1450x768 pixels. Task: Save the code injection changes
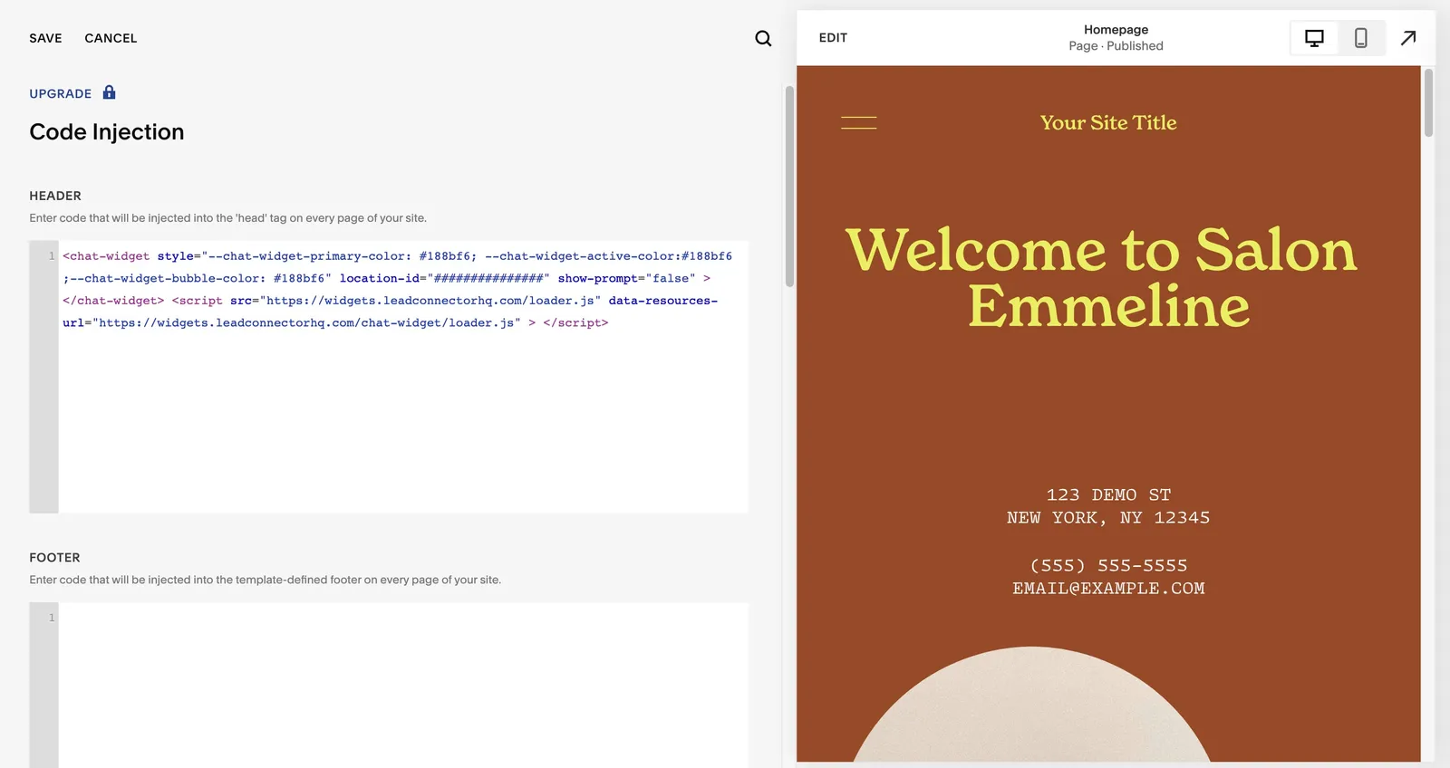(45, 38)
